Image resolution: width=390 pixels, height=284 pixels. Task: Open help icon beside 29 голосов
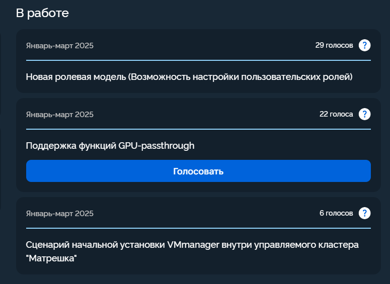[364, 45]
